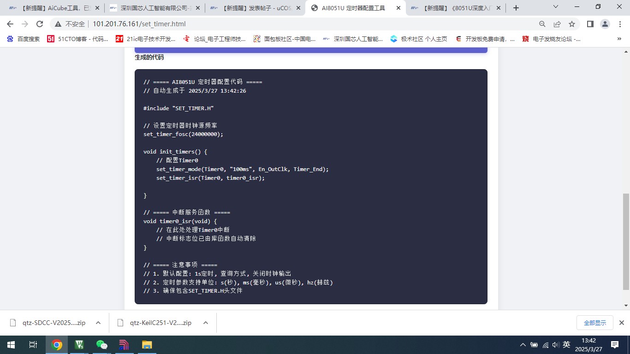Viewport: 630px width, 354px height.
Task: Click the 全部显示 downloads button
Action: 594,323
